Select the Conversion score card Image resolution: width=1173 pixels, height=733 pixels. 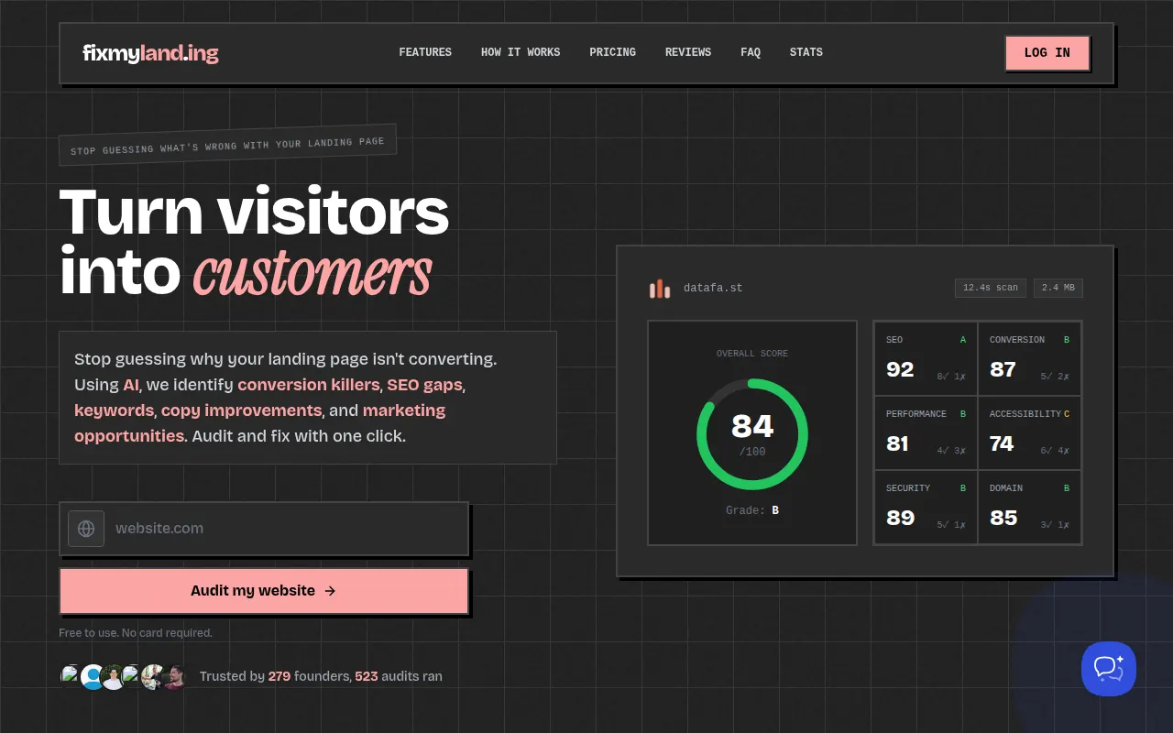point(1029,358)
